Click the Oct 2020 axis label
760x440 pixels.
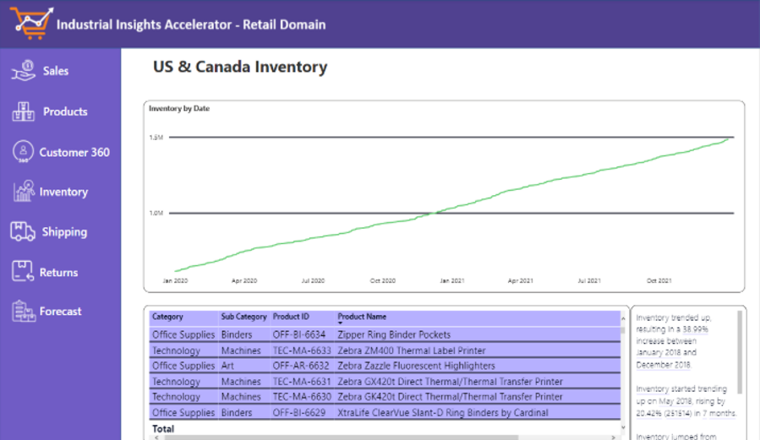(382, 280)
